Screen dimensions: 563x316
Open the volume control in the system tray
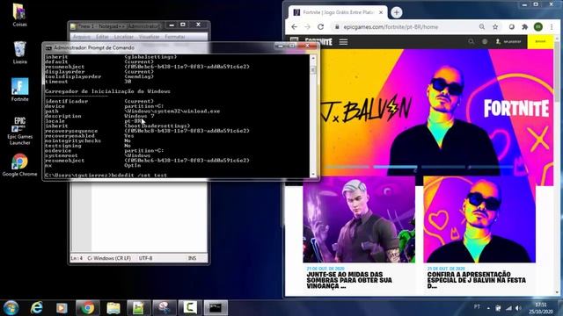coord(518,308)
